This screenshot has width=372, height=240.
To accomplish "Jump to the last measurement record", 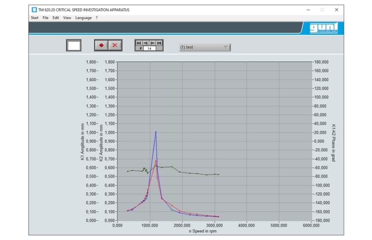I will point(159,43).
